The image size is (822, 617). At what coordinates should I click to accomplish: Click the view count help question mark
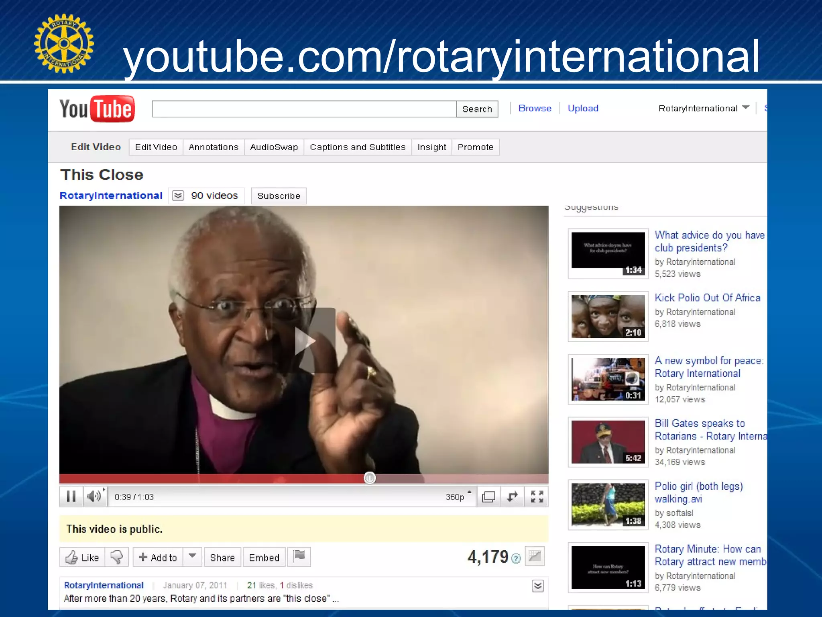pos(516,558)
